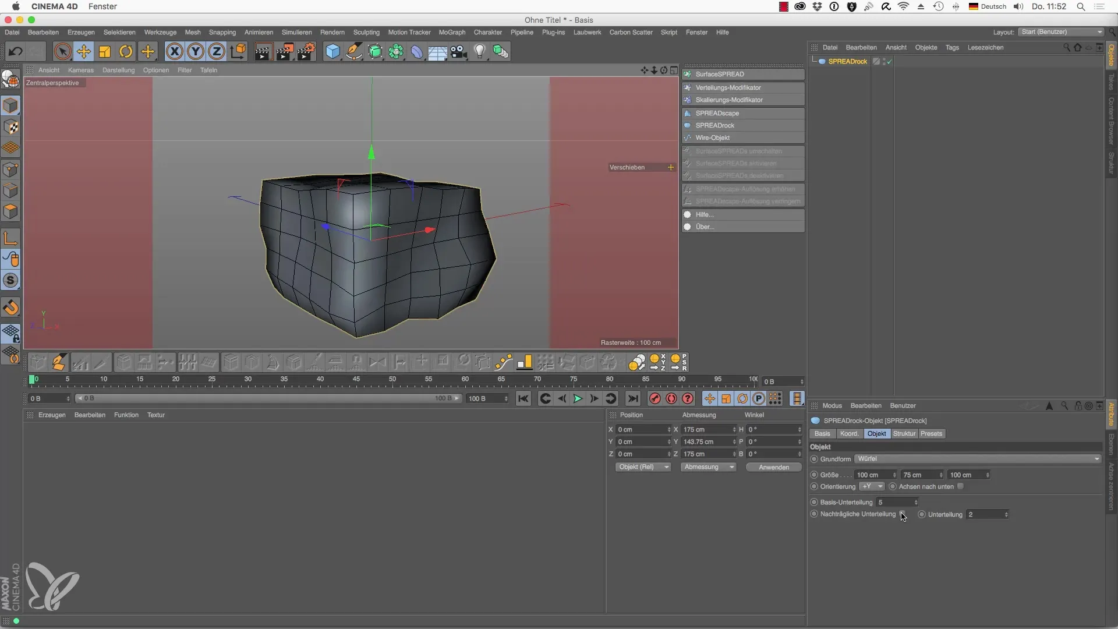Screen dimensions: 1118x629
Task: Toggle the Z axis lock
Action: pos(217,52)
